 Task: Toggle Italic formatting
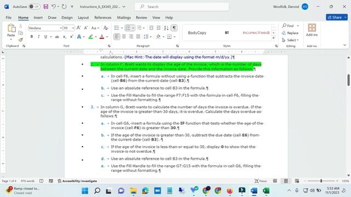38,37
